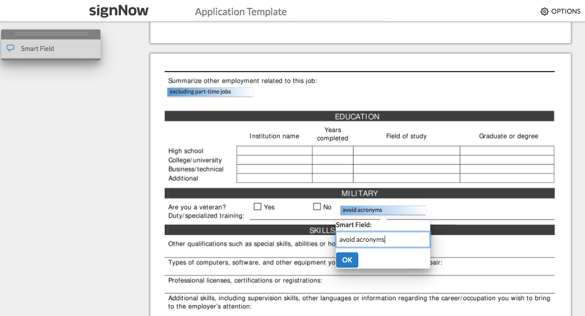Image resolution: width=585 pixels, height=316 pixels.
Task: Click the College/university Field of study cell
Action: [x=406, y=160]
